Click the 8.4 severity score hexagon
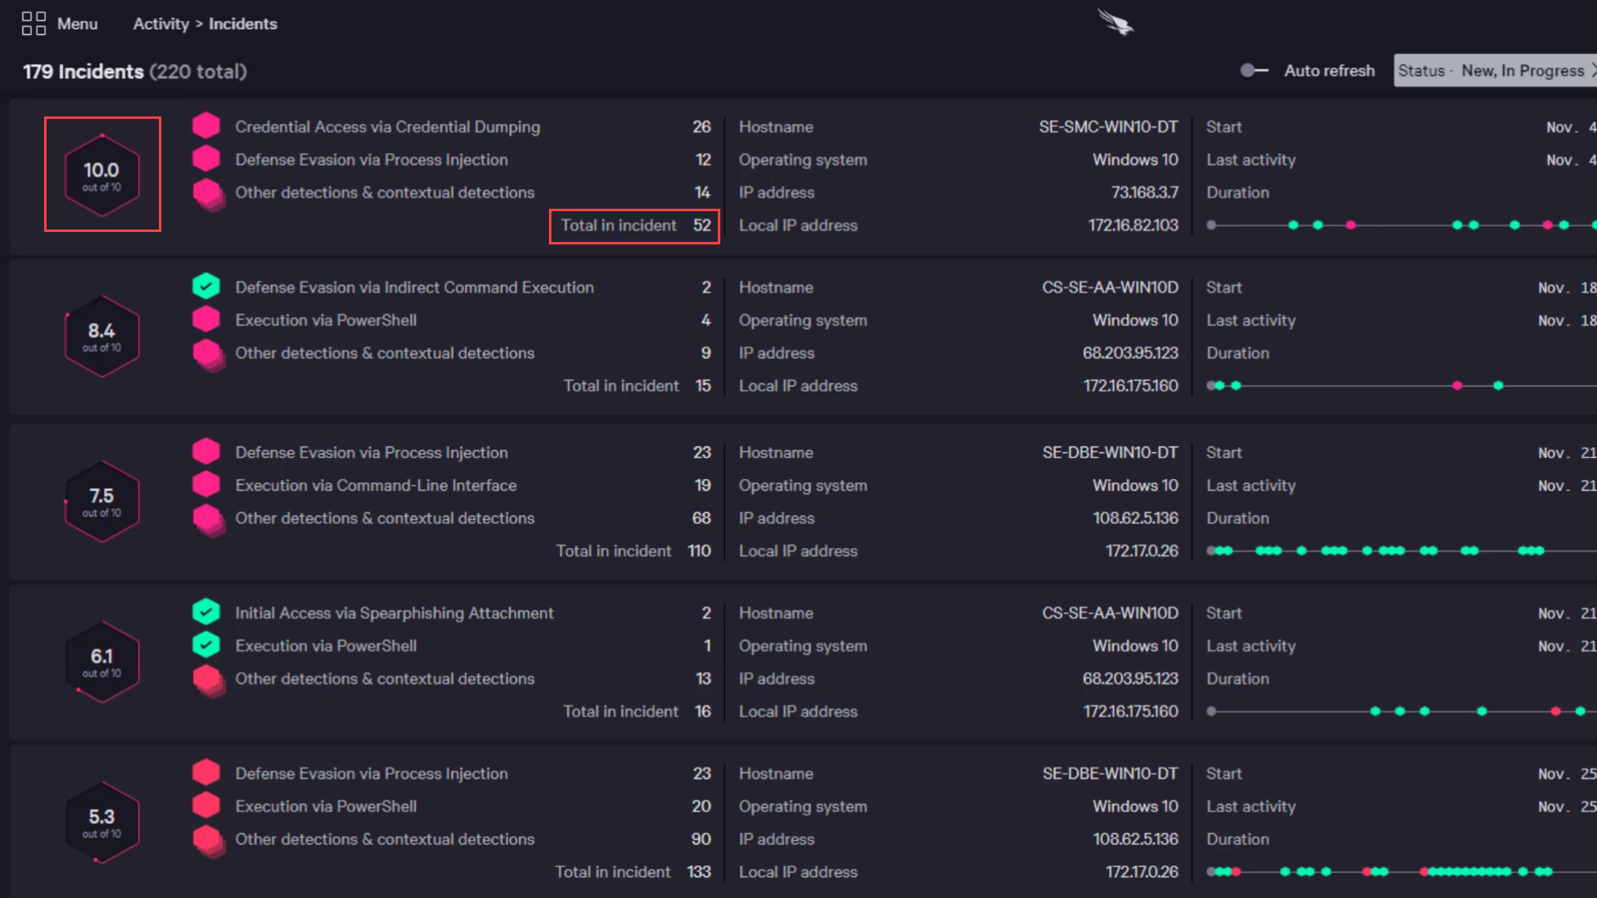 [x=101, y=336]
